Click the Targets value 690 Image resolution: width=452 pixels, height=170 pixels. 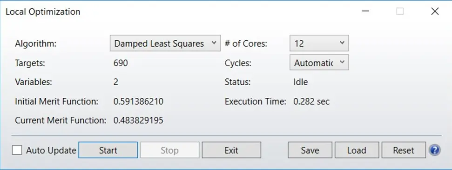point(121,63)
